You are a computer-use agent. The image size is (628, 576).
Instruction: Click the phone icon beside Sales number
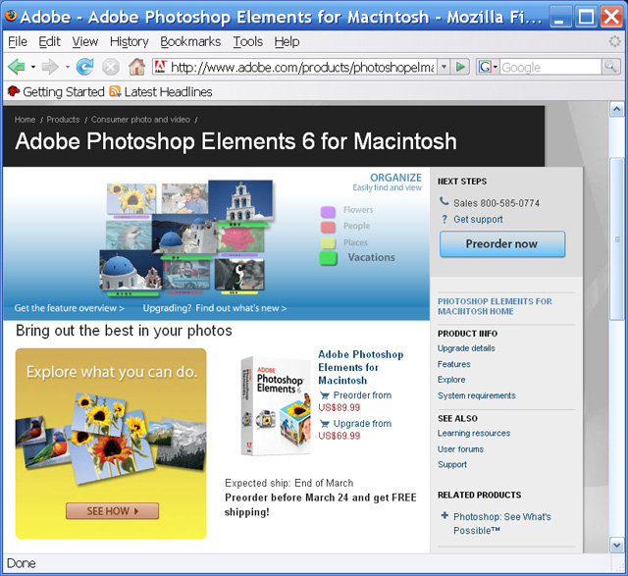click(x=445, y=201)
